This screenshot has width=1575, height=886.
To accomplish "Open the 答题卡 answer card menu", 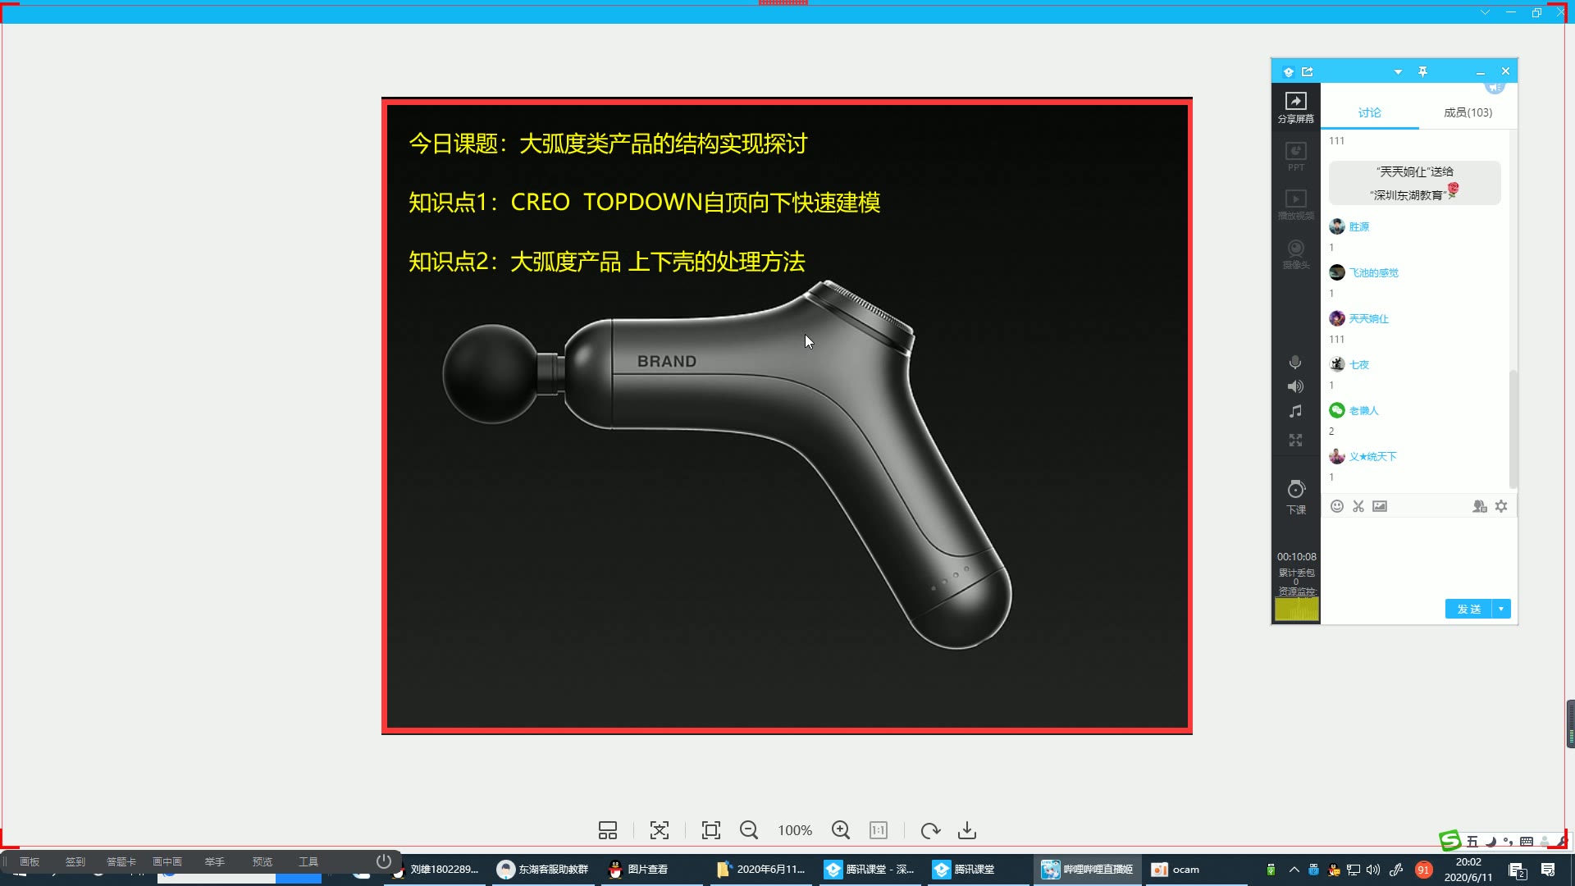I will (x=121, y=861).
